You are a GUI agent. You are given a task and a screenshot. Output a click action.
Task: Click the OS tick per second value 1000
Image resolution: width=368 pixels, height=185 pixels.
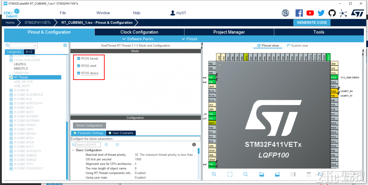pos(138,159)
